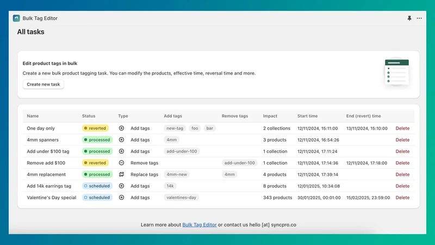Screen dimensions: 435x245
Task: Click the Impact column header
Action: (x=270, y=116)
